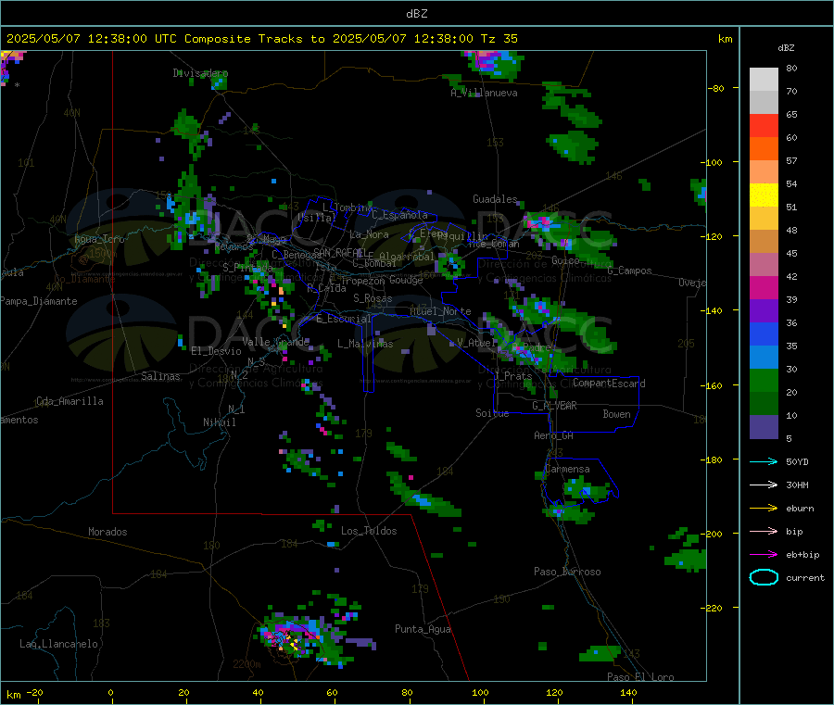Click the green color band above the 20 label
Screen dimensions: 834x705
coord(764,380)
